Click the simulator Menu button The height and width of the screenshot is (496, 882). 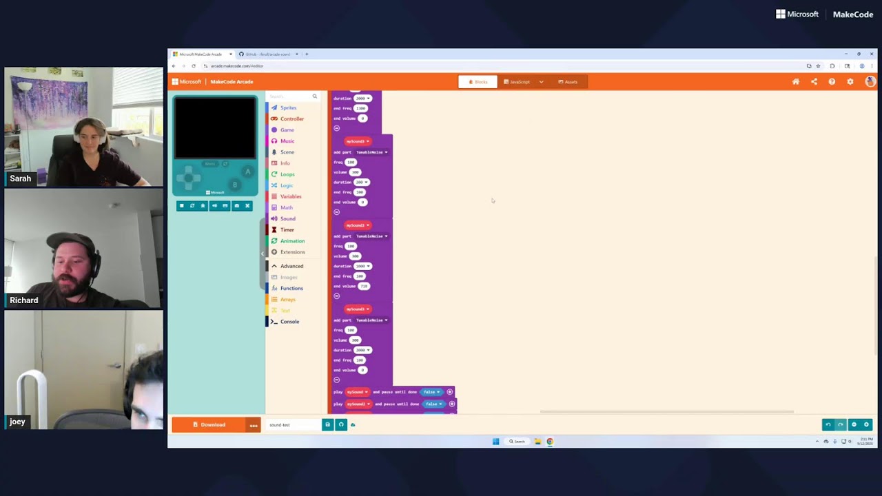(210, 163)
